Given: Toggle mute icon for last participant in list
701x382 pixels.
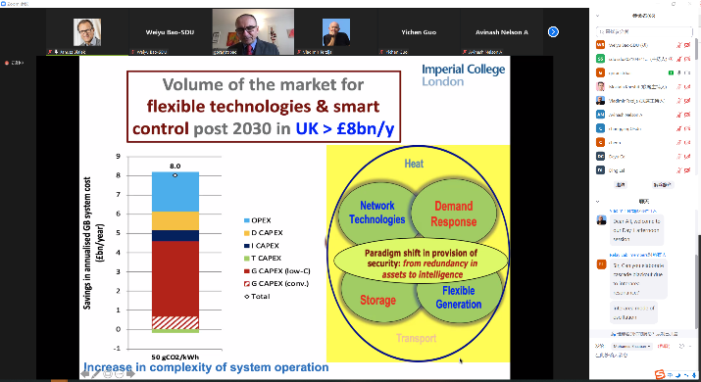Looking at the screenshot, I should (x=678, y=170).
